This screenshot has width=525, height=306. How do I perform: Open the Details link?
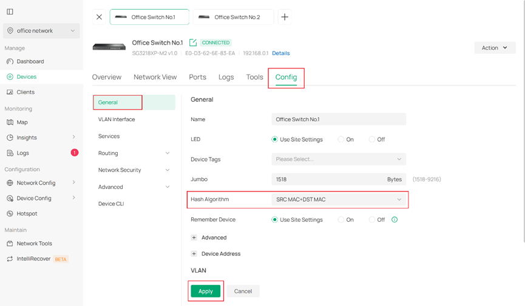281,53
